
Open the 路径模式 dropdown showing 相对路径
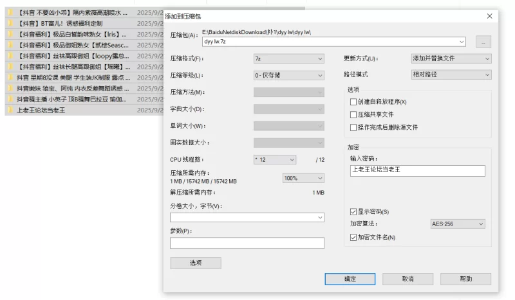[451, 75]
